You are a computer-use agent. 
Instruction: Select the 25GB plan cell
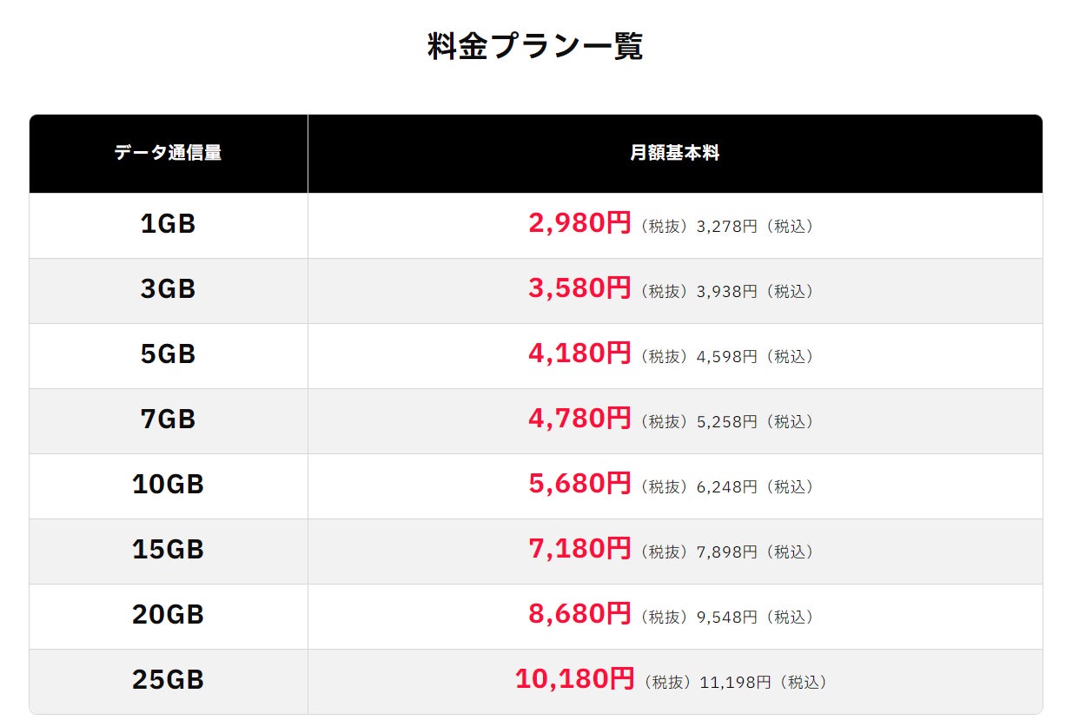click(168, 680)
